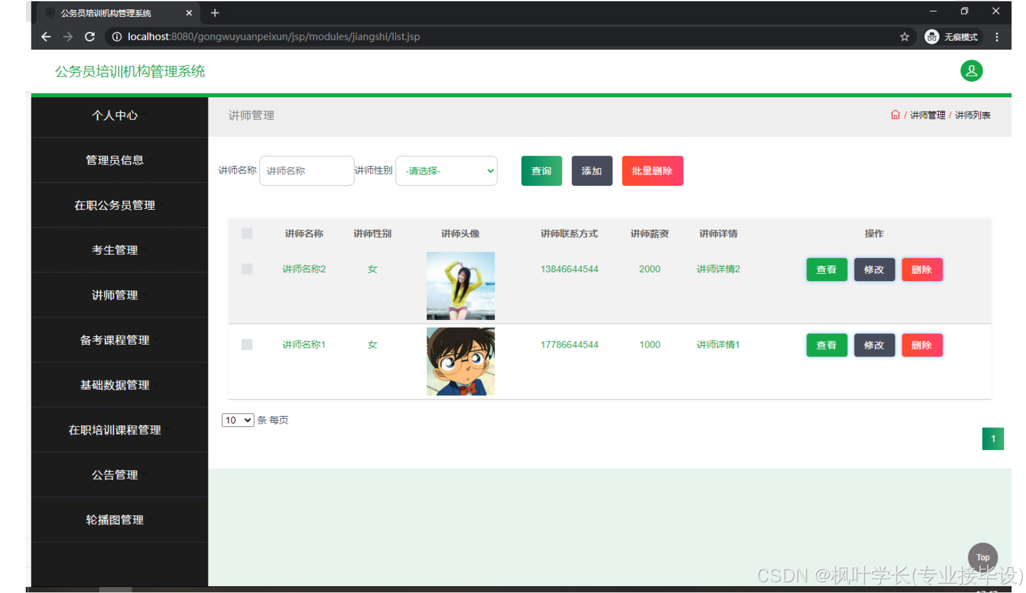The height and width of the screenshot is (593, 1026).
Task: Expand 轮播图管理 in the sidebar
Action: point(119,520)
